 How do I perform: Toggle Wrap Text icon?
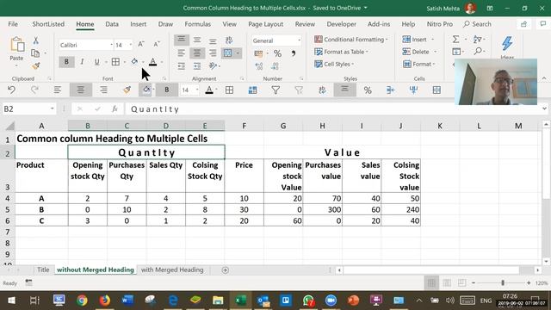[x=229, y=40]
